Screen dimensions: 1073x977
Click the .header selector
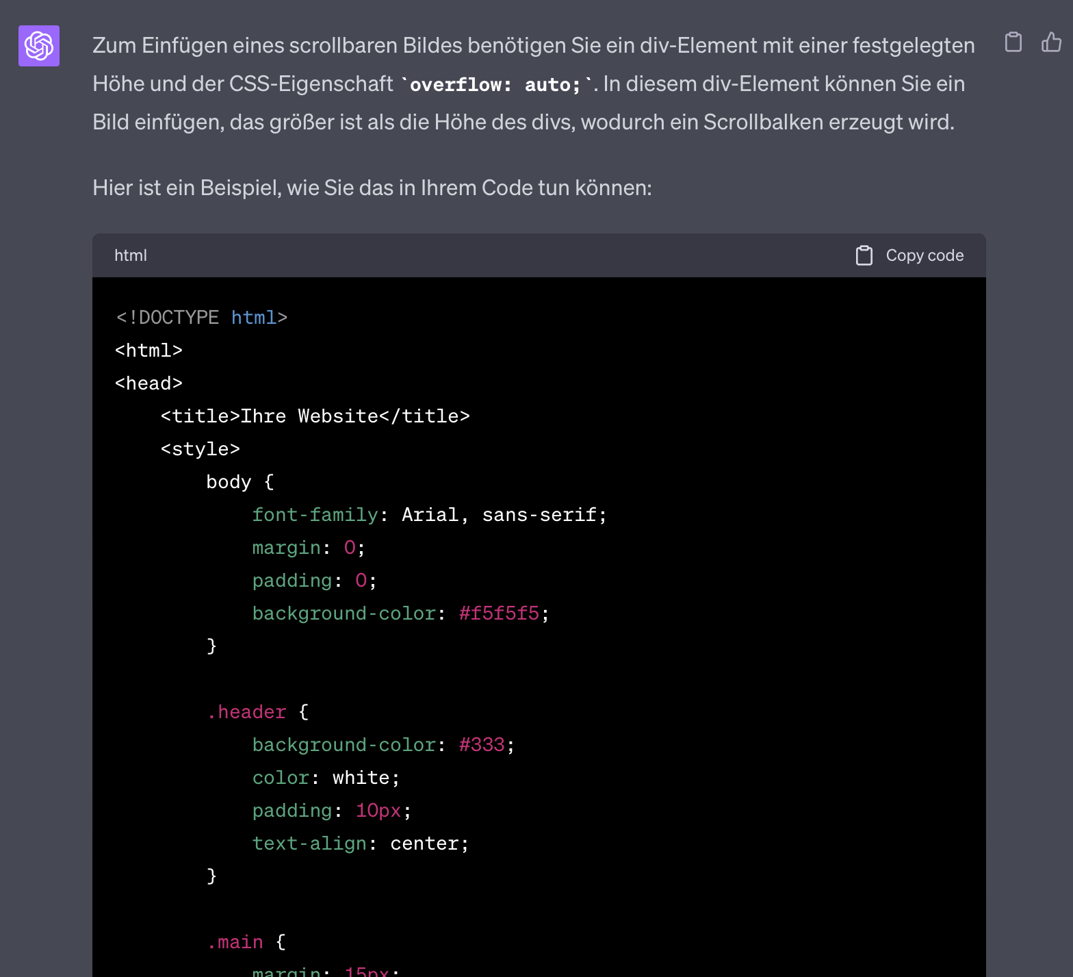pos(246,712)
